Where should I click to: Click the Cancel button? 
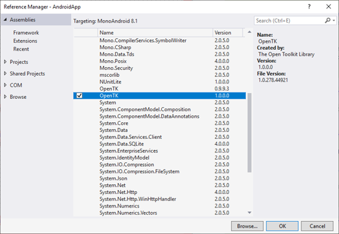tap(317, 226)
